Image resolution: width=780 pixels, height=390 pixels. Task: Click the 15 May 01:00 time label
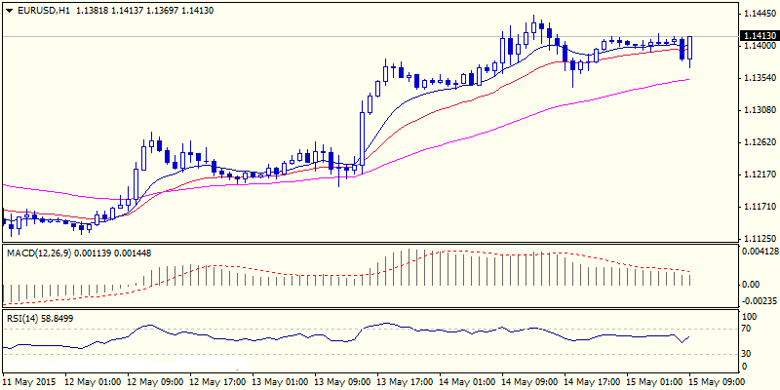(x=652, y=381)
